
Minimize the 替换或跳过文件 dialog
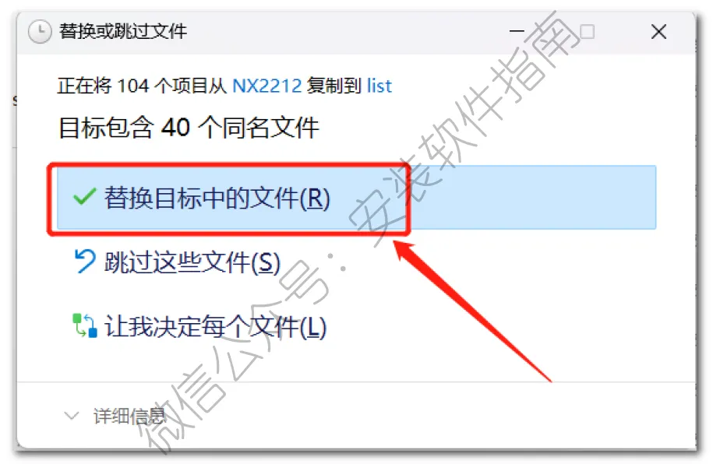click(x=517, y=31)
